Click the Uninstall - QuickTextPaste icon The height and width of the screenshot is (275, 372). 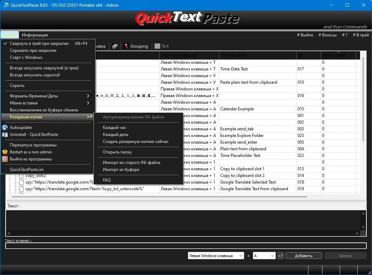click(x=5, y=135)
